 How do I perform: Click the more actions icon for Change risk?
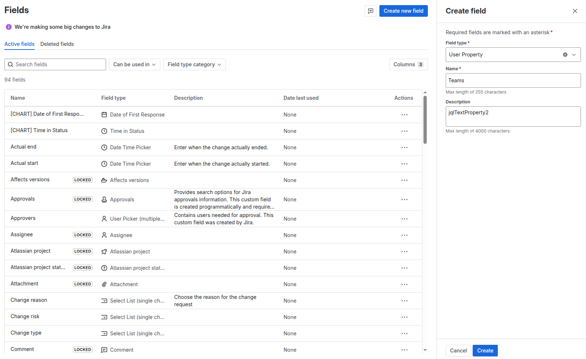[404, 317]
